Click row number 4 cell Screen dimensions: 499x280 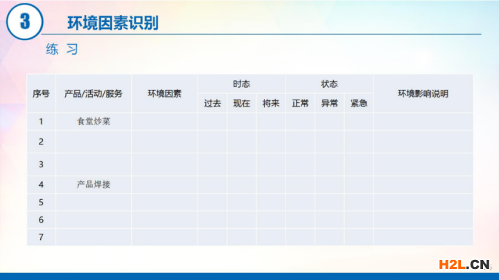(x=41, y=185)
